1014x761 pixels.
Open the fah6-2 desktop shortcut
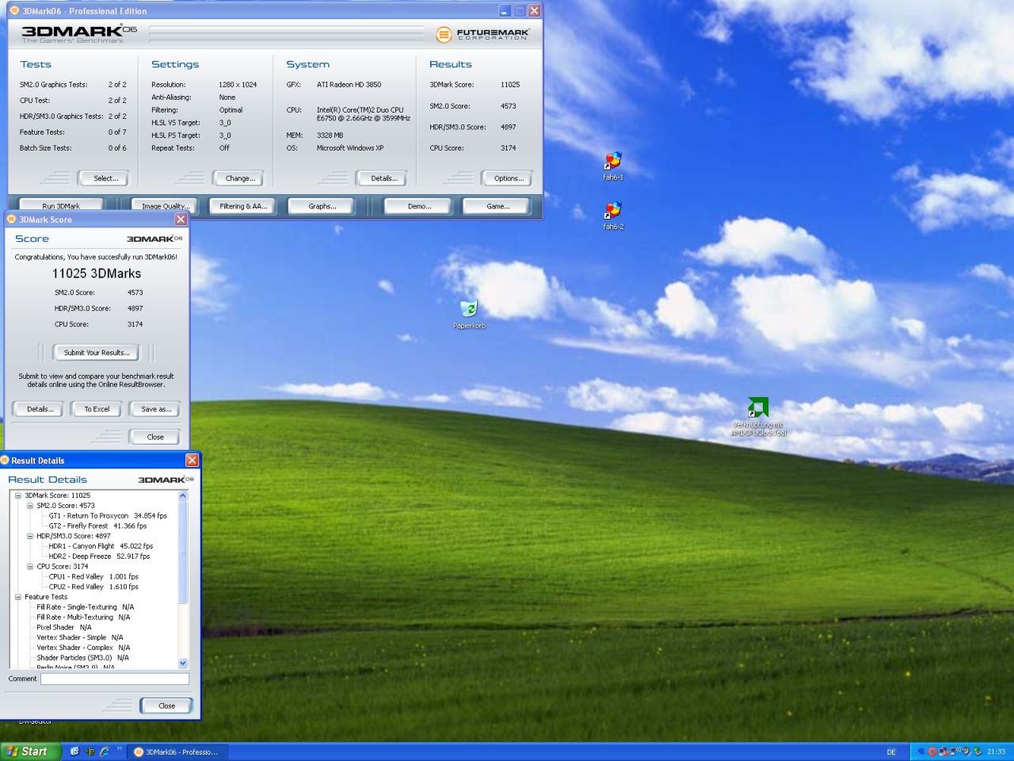pos(612,215)
